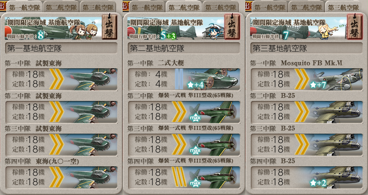Screen dimensions: 368x195
Task: Click the third air base banner with blonde fairy
Action: [x=298, y=28]
